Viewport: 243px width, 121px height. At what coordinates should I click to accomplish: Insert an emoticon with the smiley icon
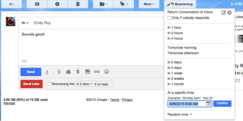[107, 72]
